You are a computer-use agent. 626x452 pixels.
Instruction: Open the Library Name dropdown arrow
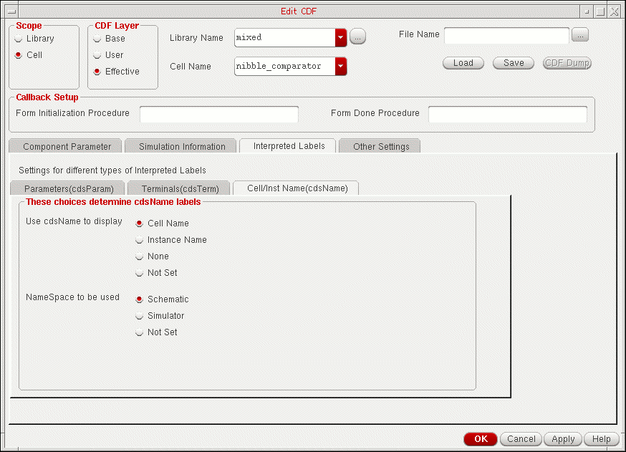pyautogui.click(x=341, y=37)
